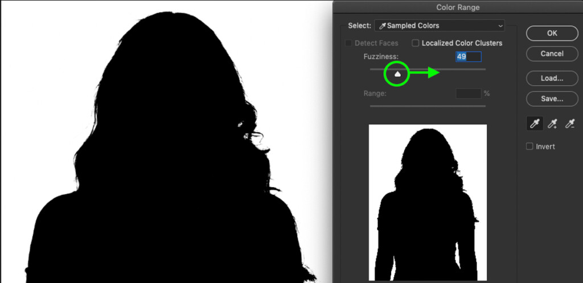This screenshot has height=283, width=583.
Task: Open the Select Sampled Colors dropdown
Action: tap(440, 26)
